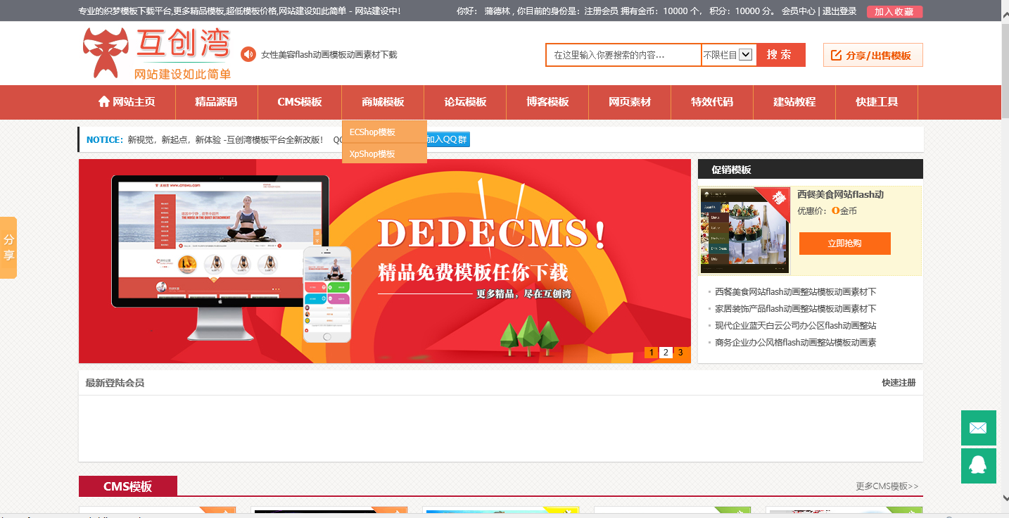Viewport: 1009px width, 518px height.
Task: Click the 立即抢购 button
Action: coord(845,244)
